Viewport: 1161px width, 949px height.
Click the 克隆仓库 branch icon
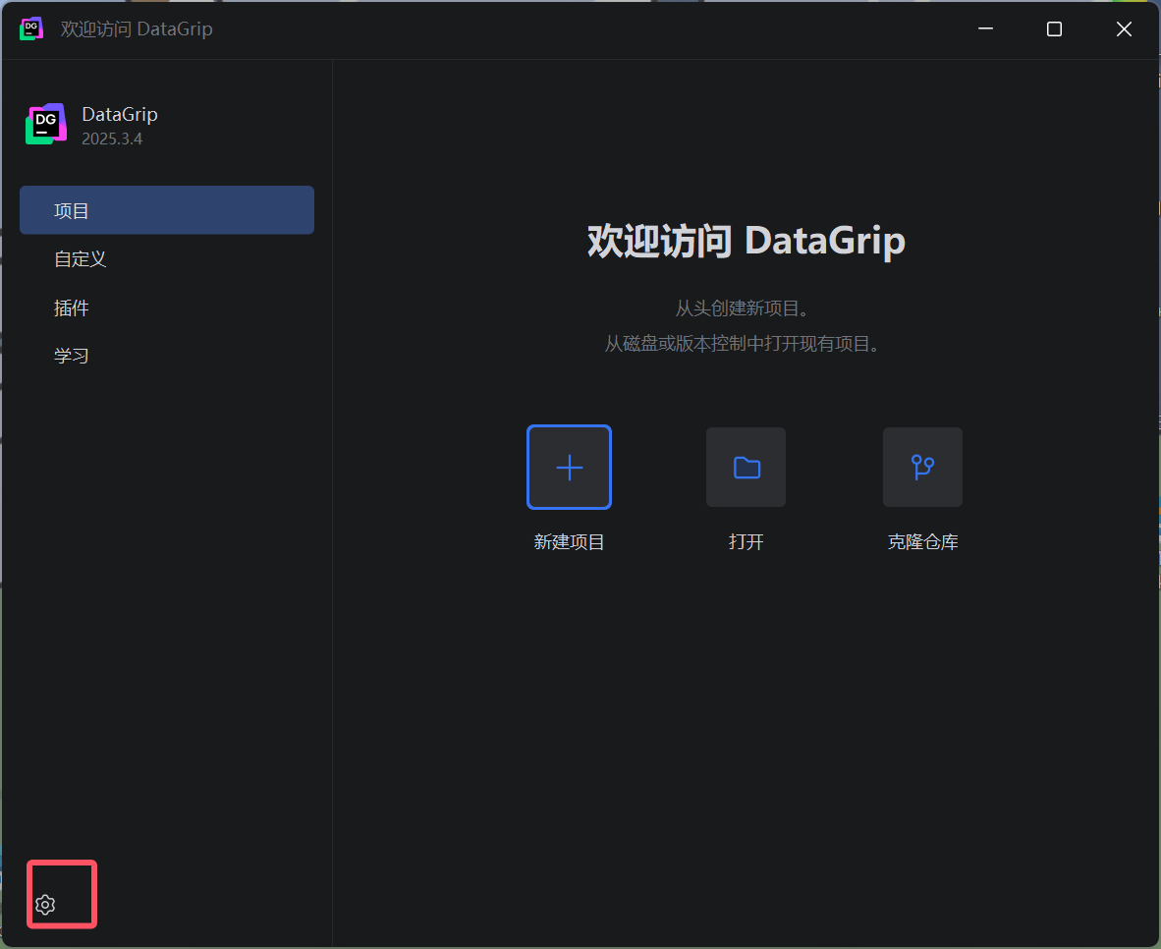pyautogui.click(x=922, y=467)
